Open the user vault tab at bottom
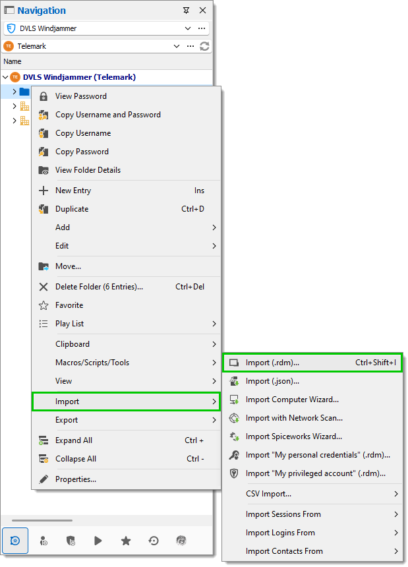The width and height of the screenshot is (408, 567). pyautogui.click(x=44, y=541)
